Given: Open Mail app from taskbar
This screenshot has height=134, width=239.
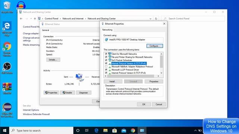Looking at the screenshot, I should coord(124,131).
